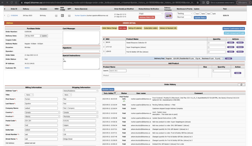Remove Fruit & Bubbly Gift Box (deluxe)
This screenshot has height=146, width=252.
240,52
